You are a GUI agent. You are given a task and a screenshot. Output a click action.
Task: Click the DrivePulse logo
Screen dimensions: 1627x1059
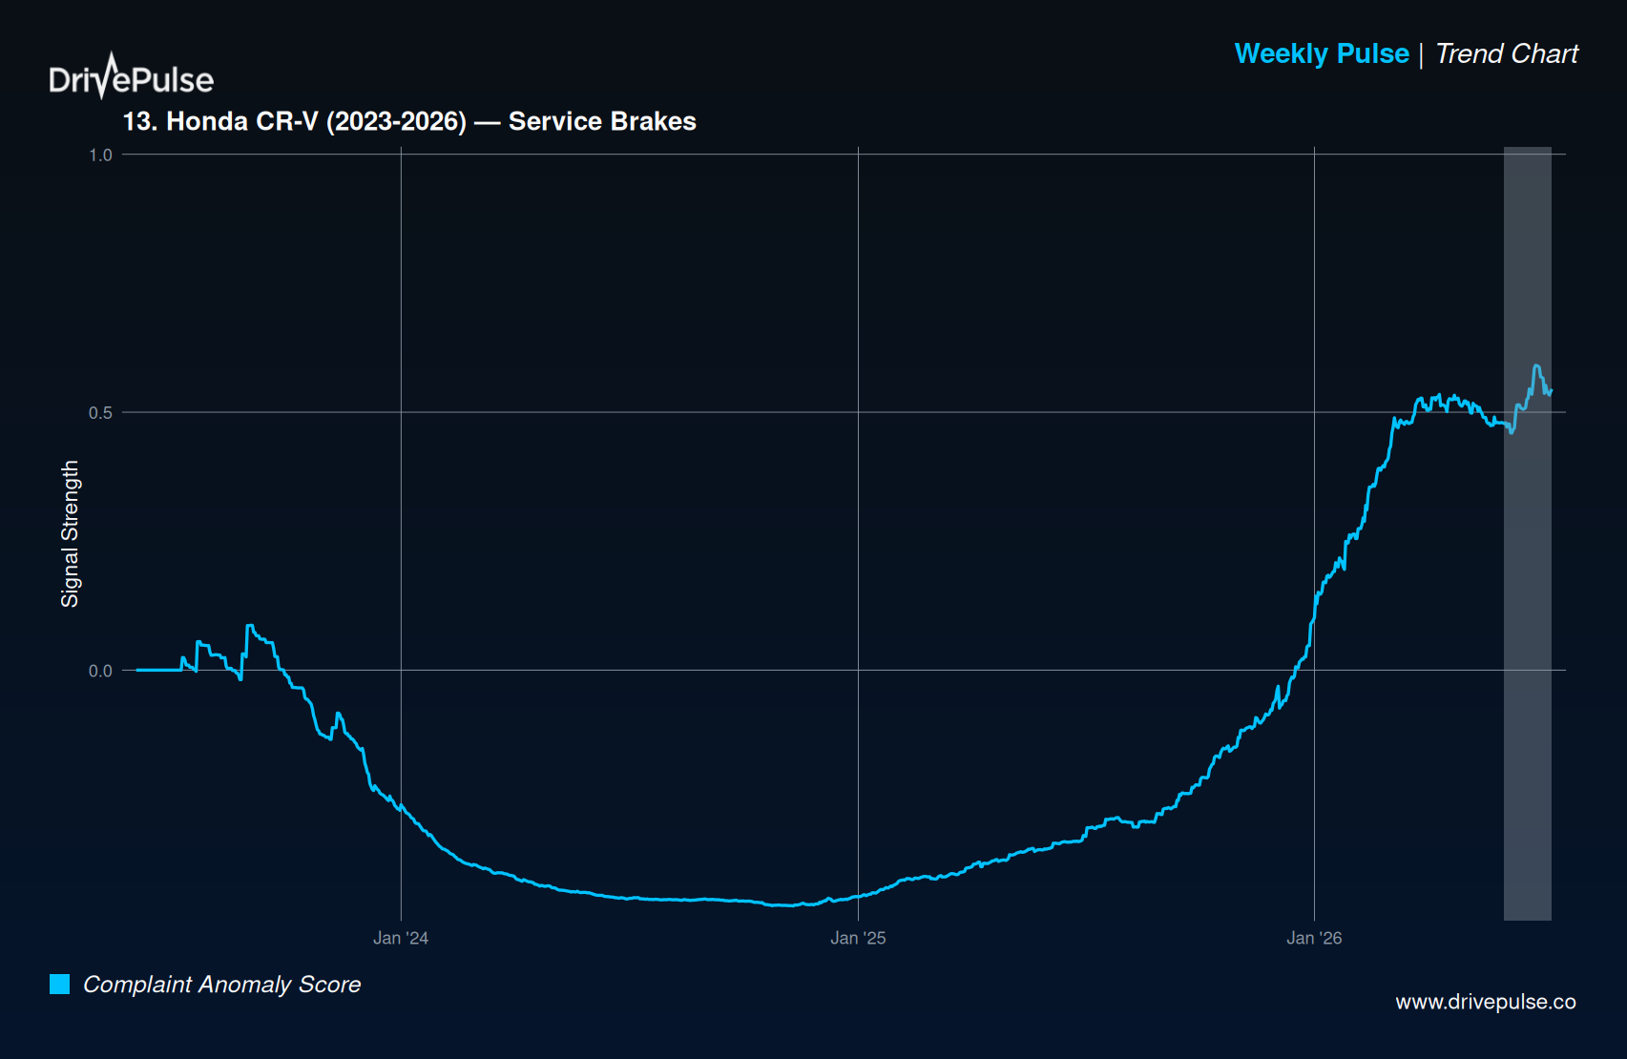pos(132,76)
